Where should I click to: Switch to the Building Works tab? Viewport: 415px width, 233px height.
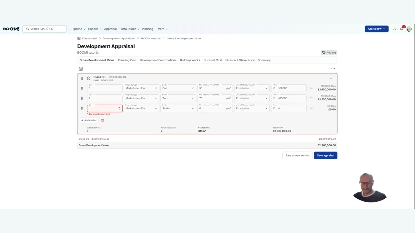point(190,60)
